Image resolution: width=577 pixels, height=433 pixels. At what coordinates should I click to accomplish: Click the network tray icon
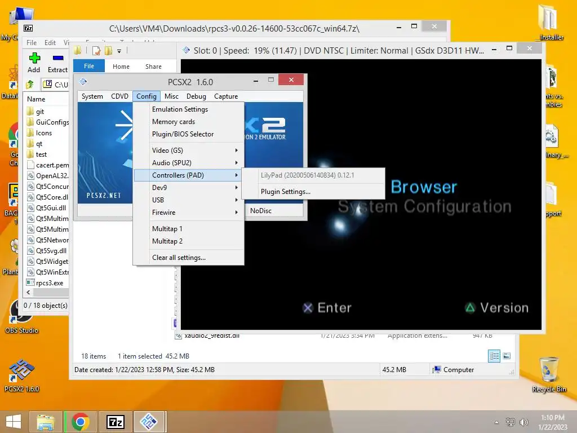[x=510, y=422]
